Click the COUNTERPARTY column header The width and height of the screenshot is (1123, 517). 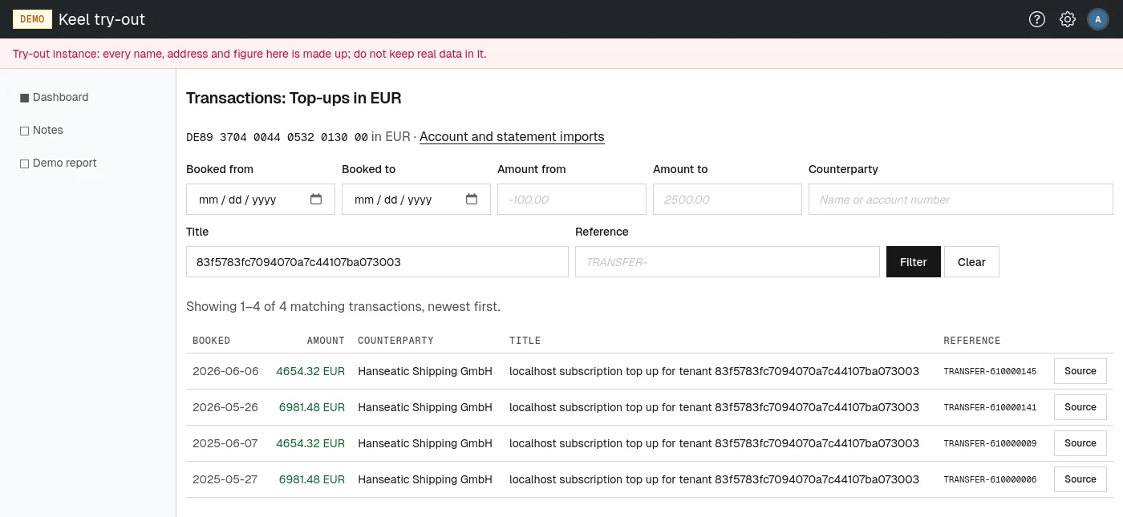395,341
